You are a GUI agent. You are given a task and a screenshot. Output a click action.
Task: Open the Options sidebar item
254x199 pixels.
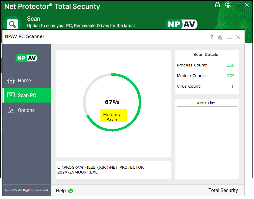pos(26,110)
